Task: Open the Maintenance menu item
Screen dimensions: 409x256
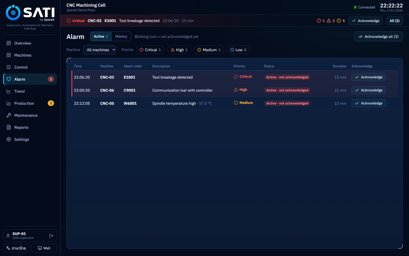Action: pos(30,115)
